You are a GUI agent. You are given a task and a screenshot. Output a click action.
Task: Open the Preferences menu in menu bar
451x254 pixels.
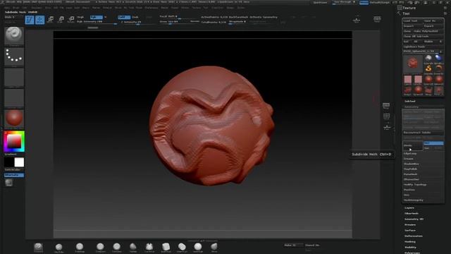[152, 8]
